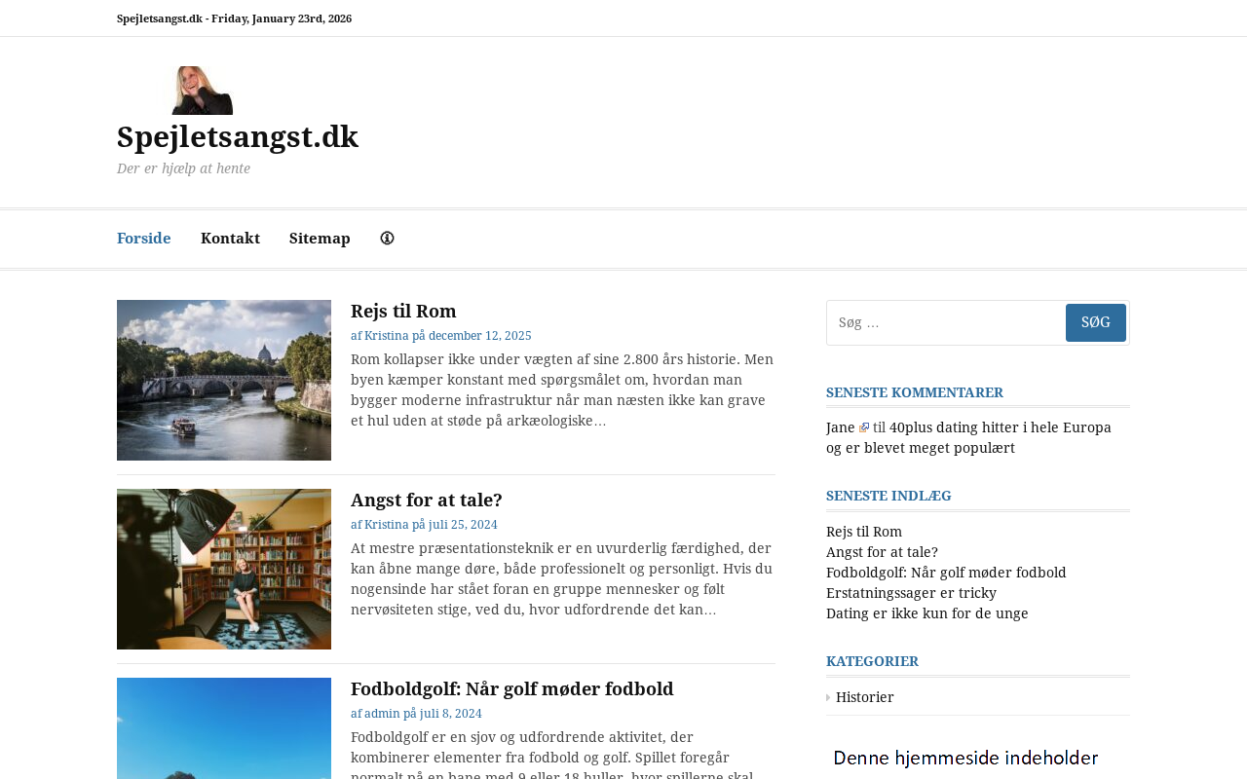Click the 'Seneste kommentarer' widget heading
Viewport: 1247px width, 779px height.
pyautogui.click(x=915, y=392)
